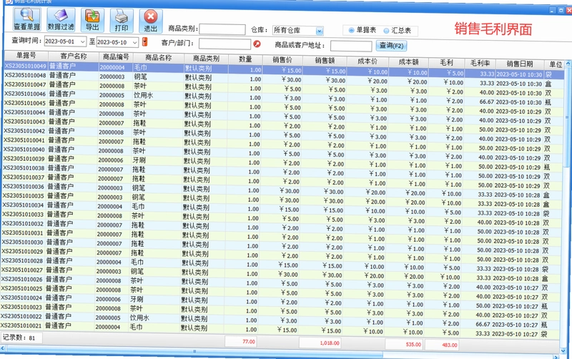Viewport: 572px width, 359px height.
Task: Click 20000003 code in row XS23051010027
Action: pyautogui.click(x=109, y=272)
